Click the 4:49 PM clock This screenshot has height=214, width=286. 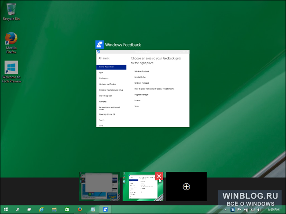click(x=273, y=210)
